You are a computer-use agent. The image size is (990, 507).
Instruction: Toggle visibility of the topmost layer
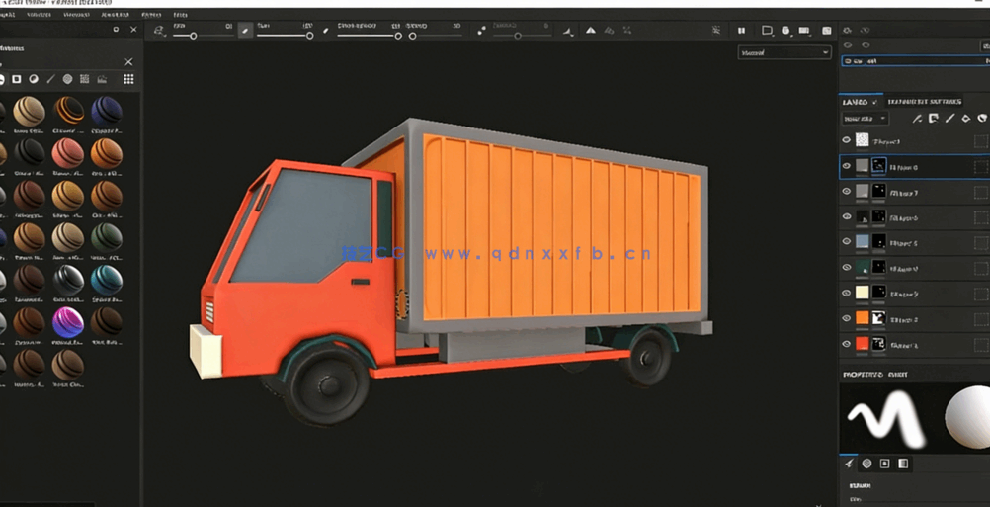tap(846, 141)
